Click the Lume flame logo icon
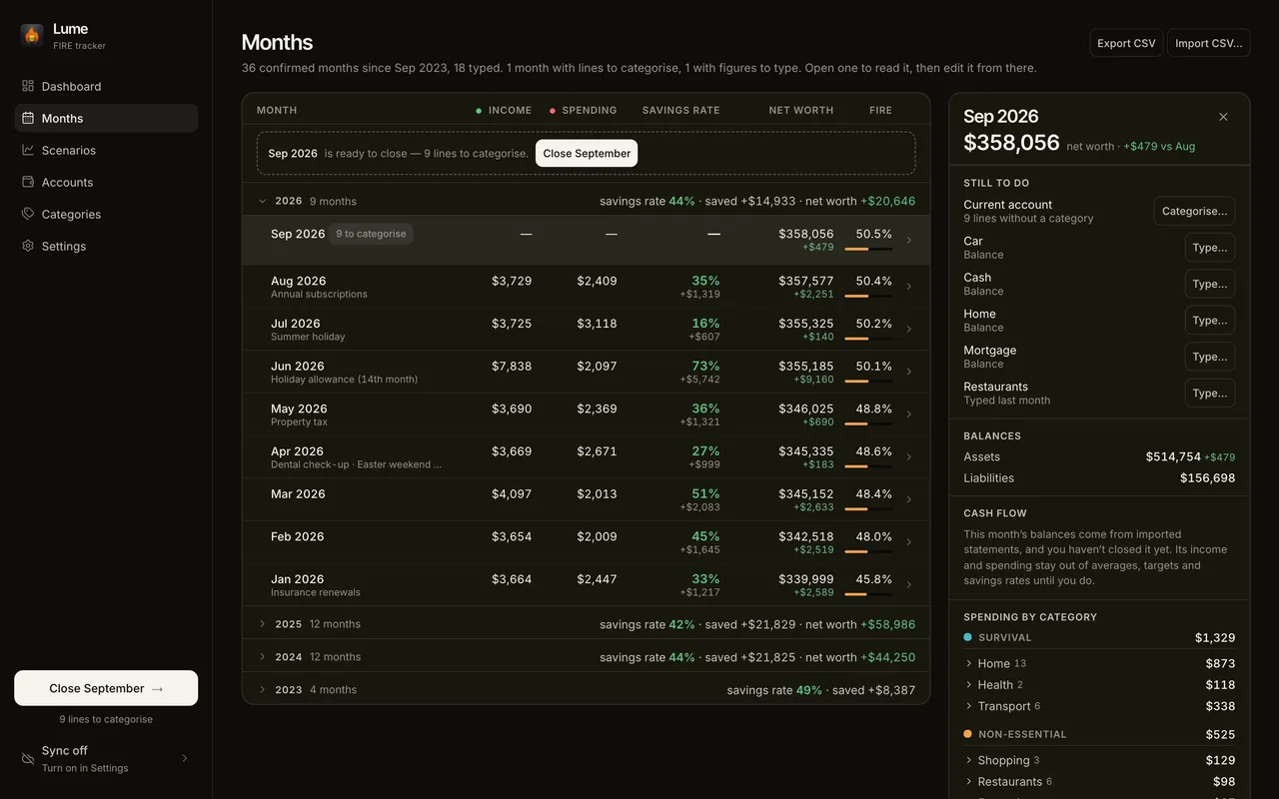The width and height of the screenshot is (1279, 799). click(x=32, y=35)
